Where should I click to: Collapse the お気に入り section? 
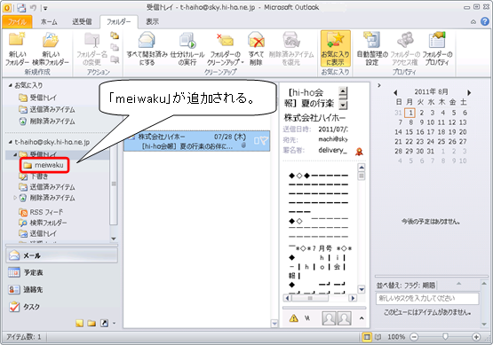pos(10,85)
